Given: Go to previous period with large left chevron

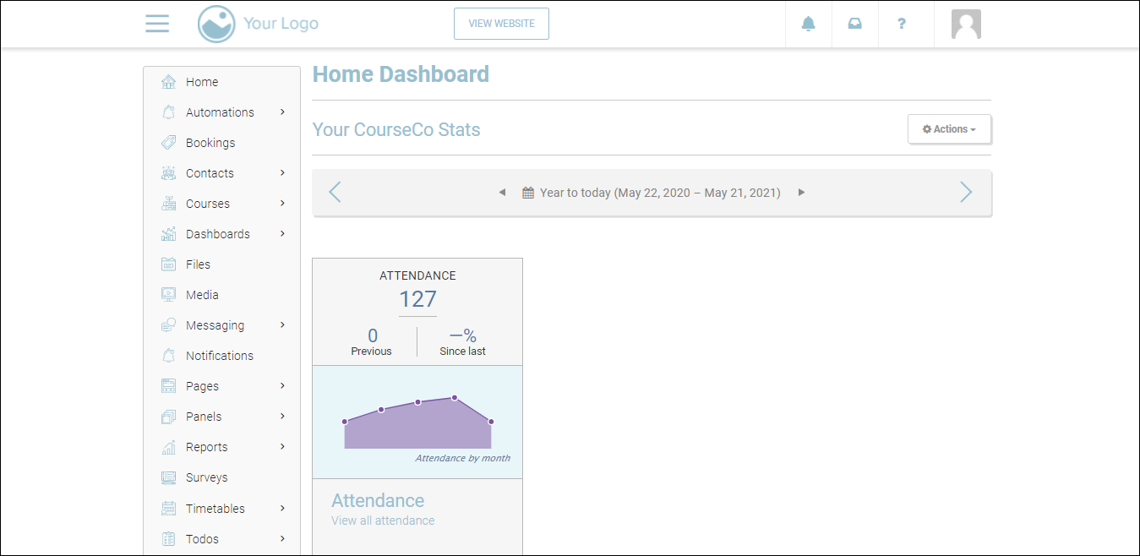Looking at the screenshot, I should 335,193.
